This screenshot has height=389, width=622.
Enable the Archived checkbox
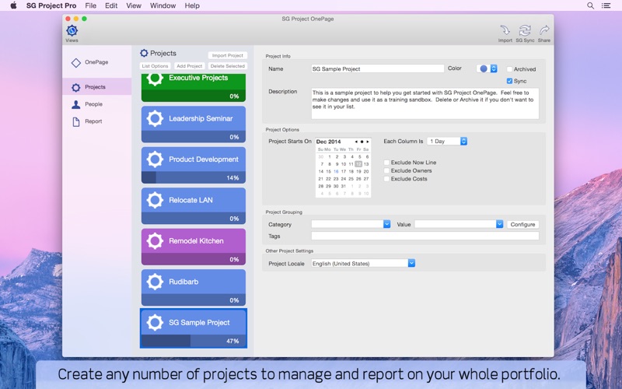(x=510, y=69)
